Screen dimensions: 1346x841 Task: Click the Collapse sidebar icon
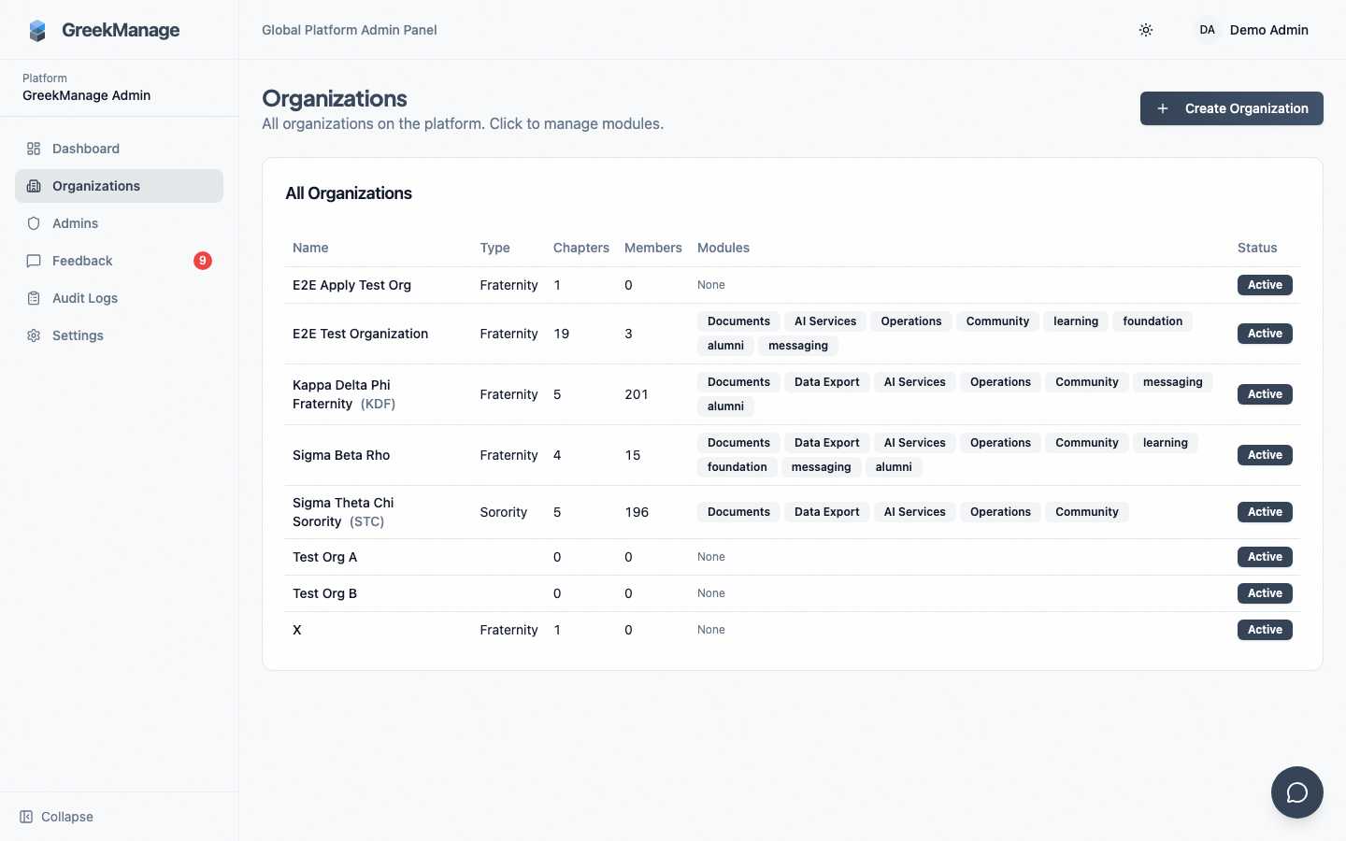[x=26, y=817]
